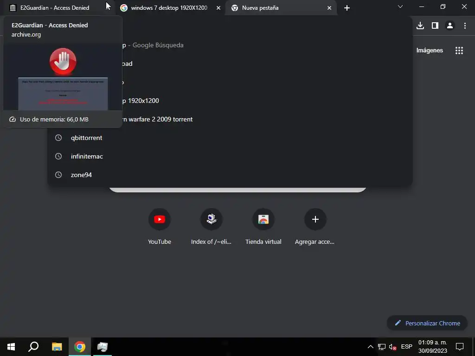Click the clock icon beside infinitemac
Image resolution: width=475 pixels, height=356 pixels.
pos(58,156)
